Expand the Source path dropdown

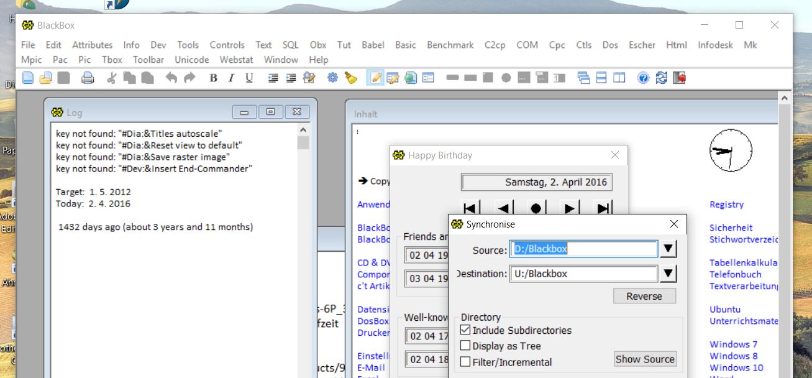pyautogui.click(x=668, y=249)
